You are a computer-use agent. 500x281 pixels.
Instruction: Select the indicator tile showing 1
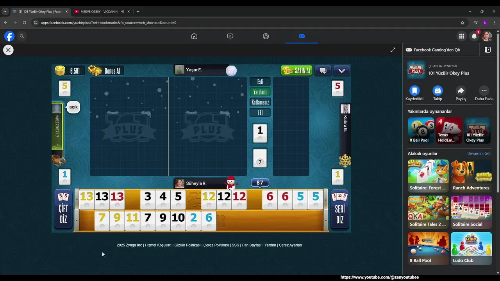pyautogui.click(x=260, y=133)
